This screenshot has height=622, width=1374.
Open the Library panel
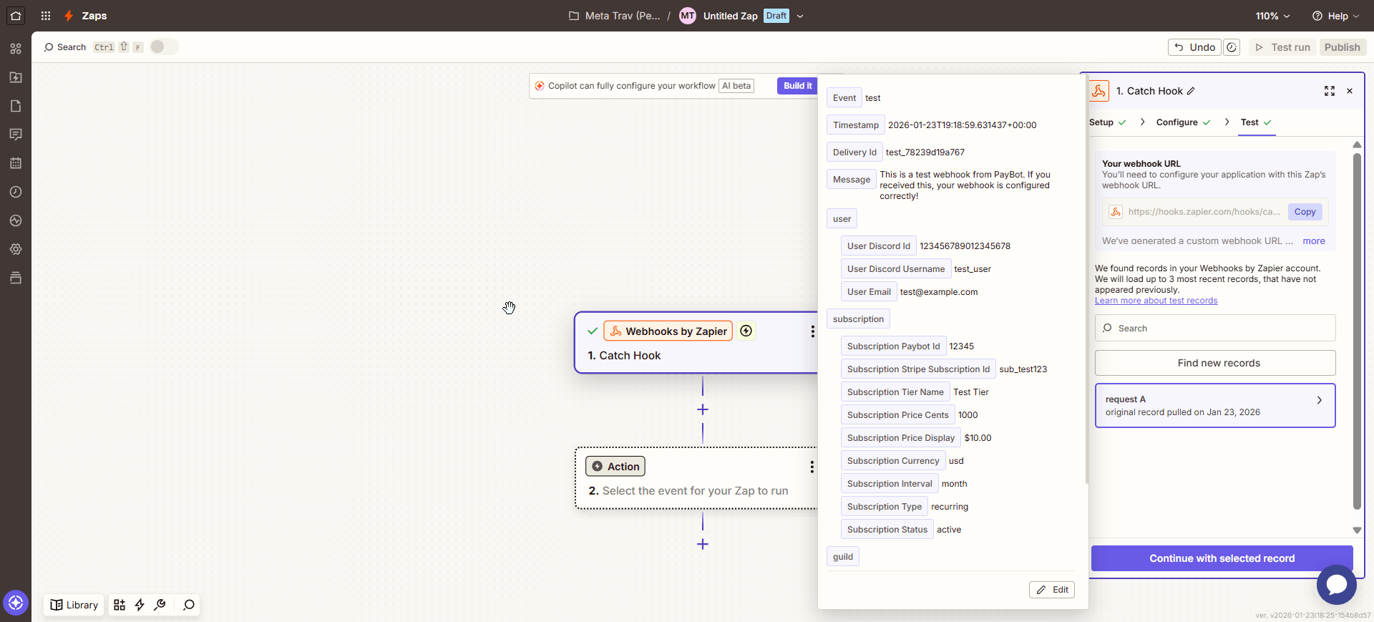[74, 605]
